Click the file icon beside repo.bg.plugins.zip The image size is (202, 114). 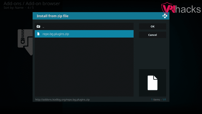pos(38,34)
